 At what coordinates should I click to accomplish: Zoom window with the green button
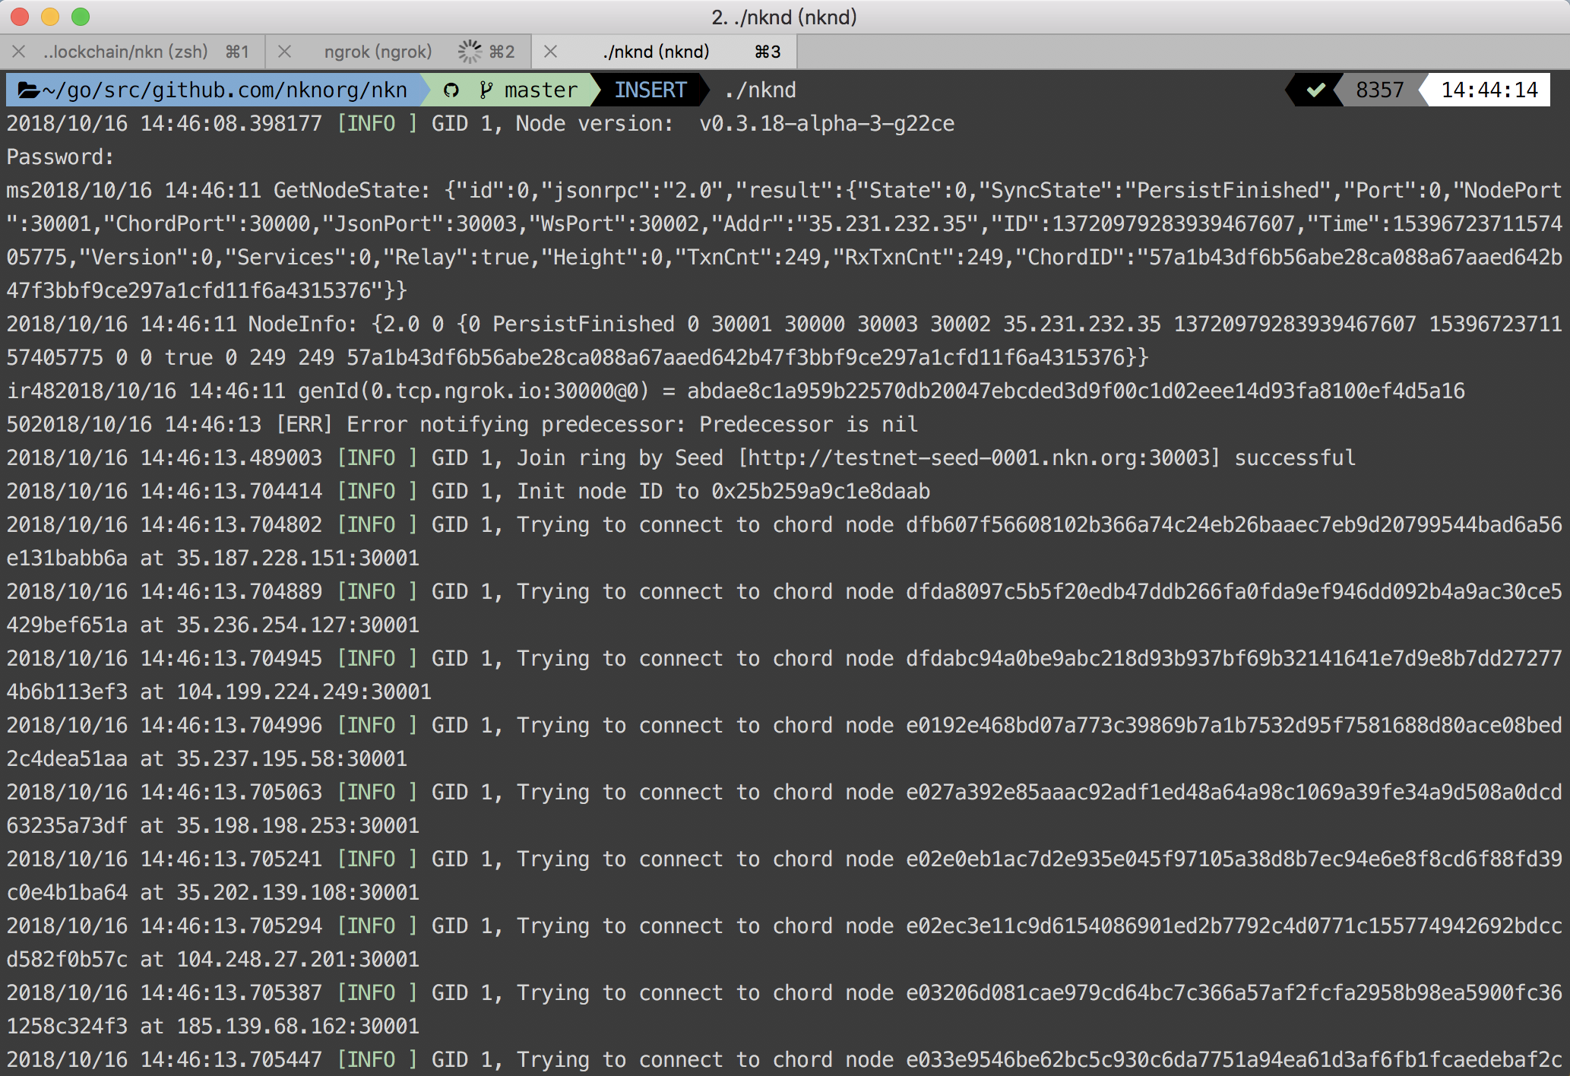coord(81,17)
